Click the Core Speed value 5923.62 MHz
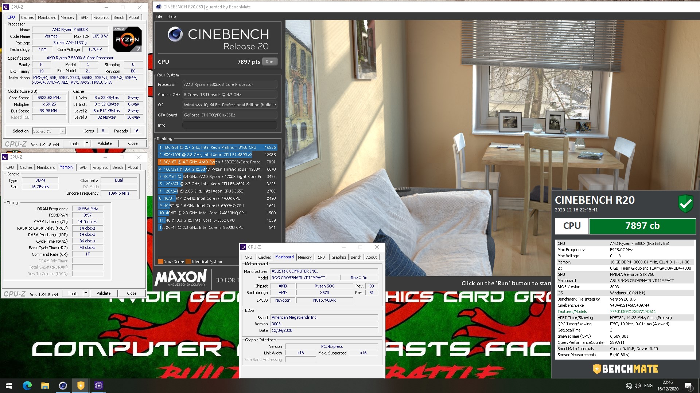The height and width of the screenshot is (393, 700). (49, 98)
